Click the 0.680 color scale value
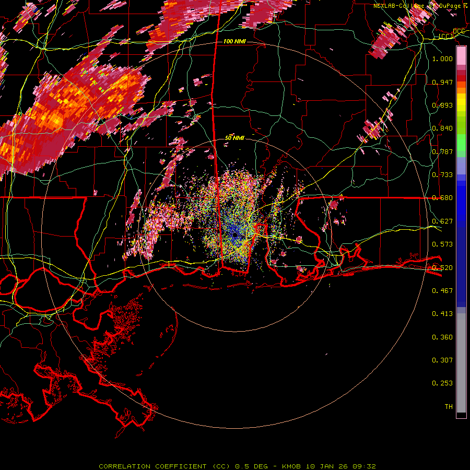Screen dimensions: 470x470 point(442,198)
